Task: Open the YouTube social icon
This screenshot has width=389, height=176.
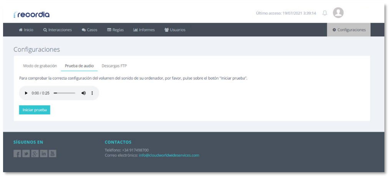Action: (x=52, y=154)
